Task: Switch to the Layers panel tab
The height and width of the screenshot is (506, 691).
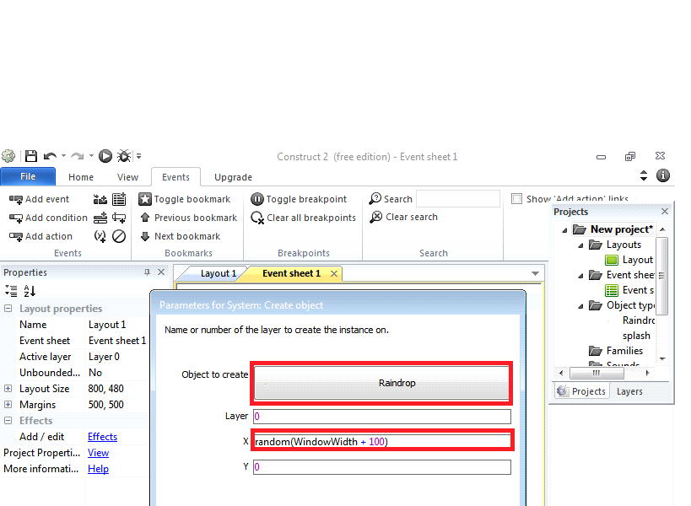Action: [x=629, y=391]
